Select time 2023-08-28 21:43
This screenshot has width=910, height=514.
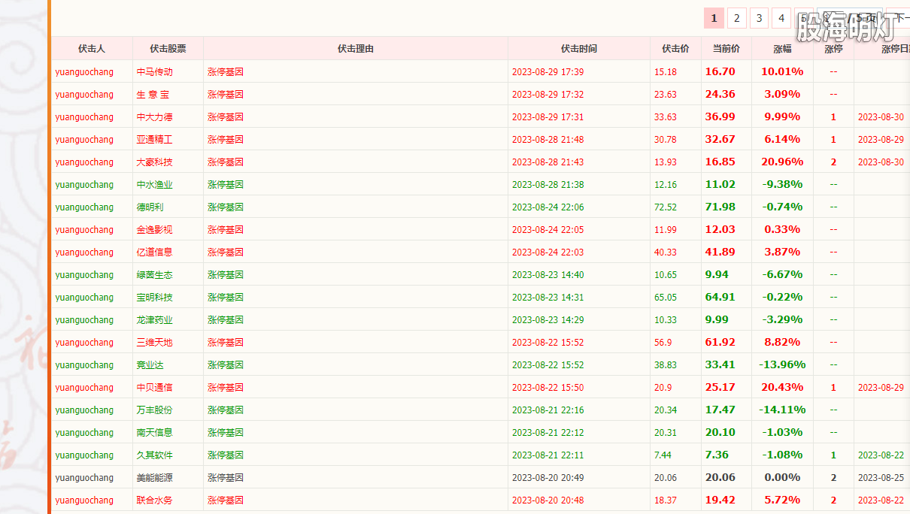click(x=548, y=162)
